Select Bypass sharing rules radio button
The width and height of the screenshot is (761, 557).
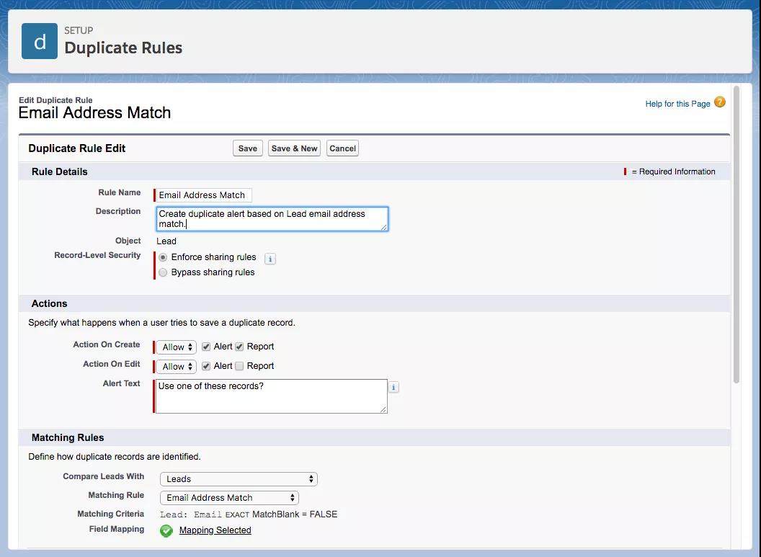163,272
